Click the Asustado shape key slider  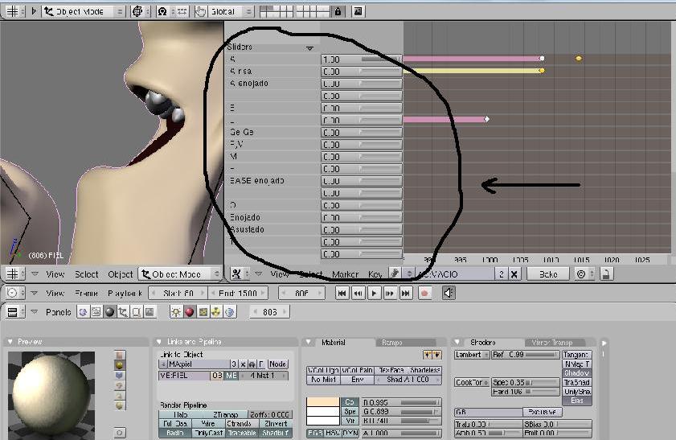click(x=362, y=229)
